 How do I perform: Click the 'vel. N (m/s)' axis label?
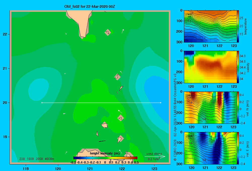[248, 108]
